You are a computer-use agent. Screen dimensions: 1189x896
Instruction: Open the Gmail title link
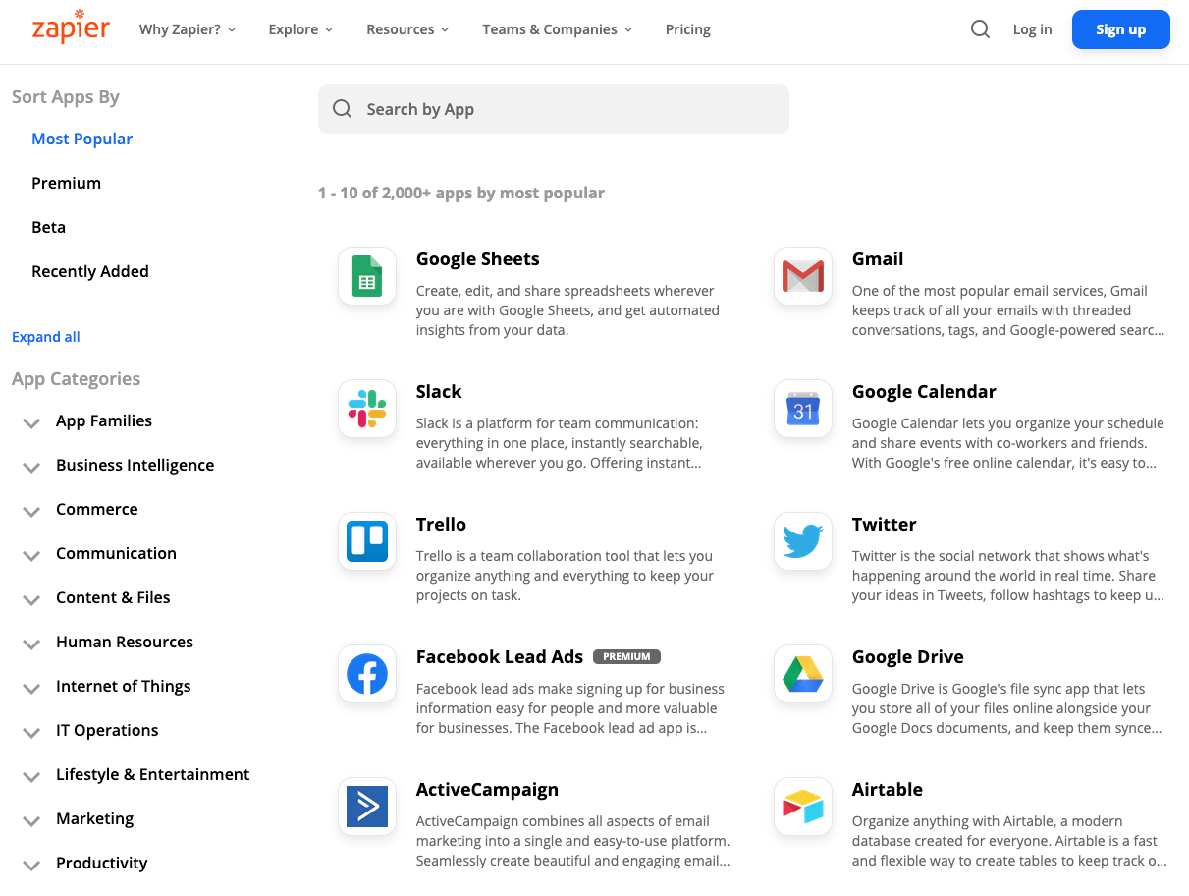878,259
